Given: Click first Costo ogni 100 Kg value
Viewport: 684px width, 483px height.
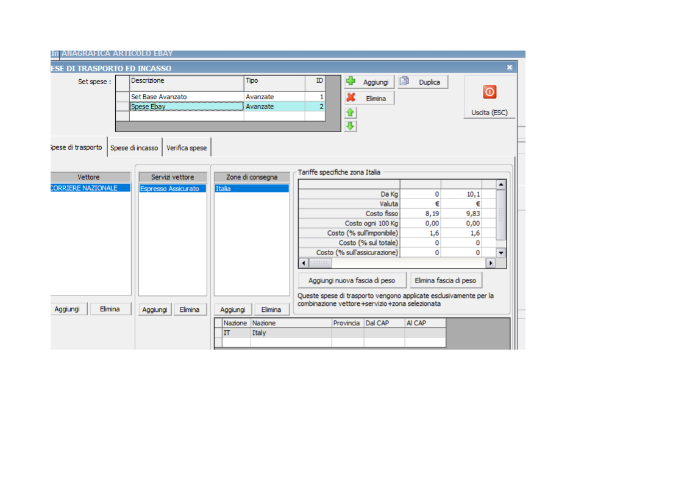Looking at the screenshot, I should click(421, 223).
